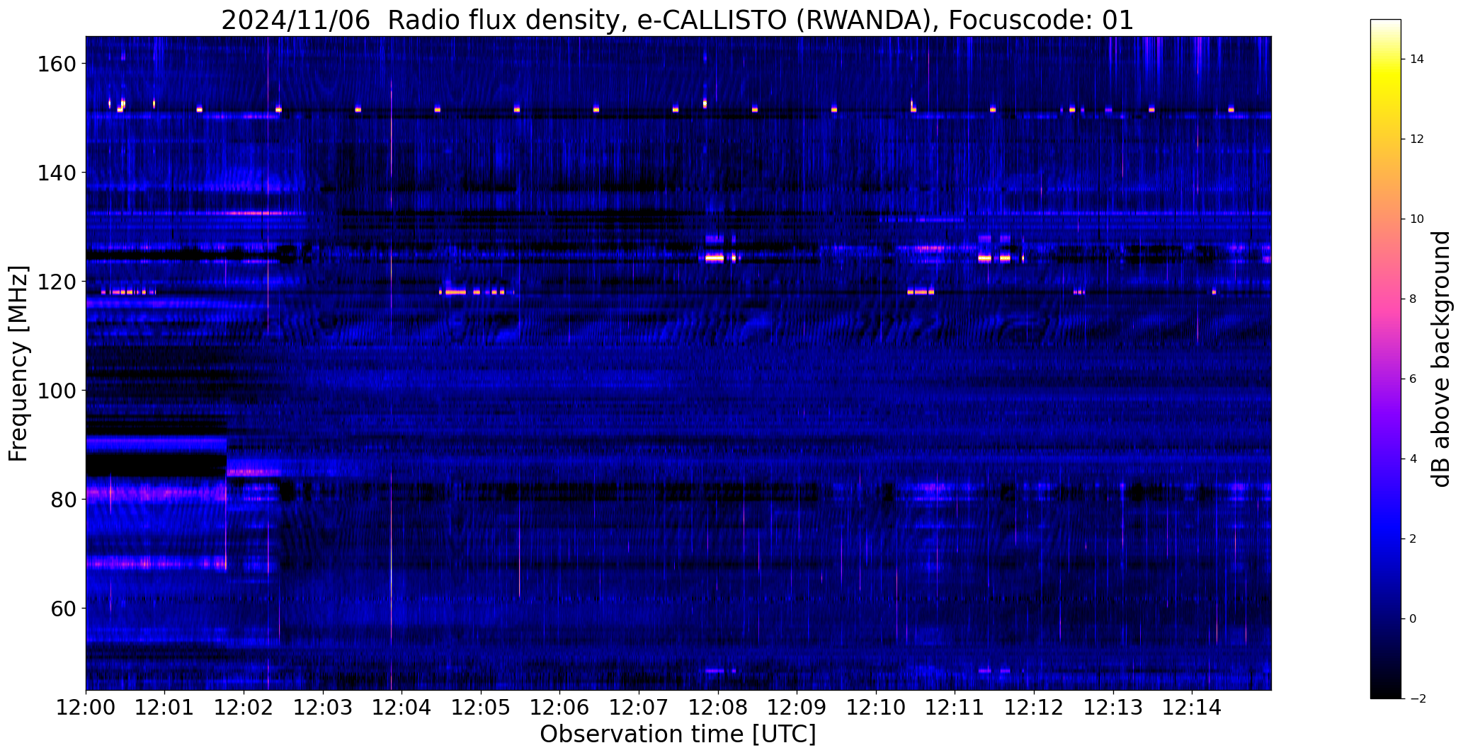Click the plot title mentioning e-CALLISTO (RWANDA)
The width and height of the screenshot is (1463, 755).
pos(678,20)
